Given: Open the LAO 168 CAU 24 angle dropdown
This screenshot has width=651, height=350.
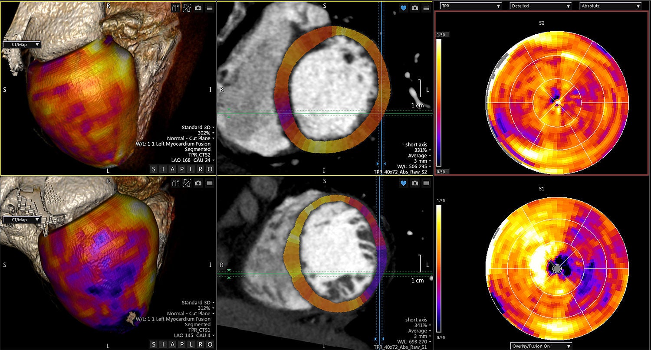Looking at the screenshot, I should (193, 160).
